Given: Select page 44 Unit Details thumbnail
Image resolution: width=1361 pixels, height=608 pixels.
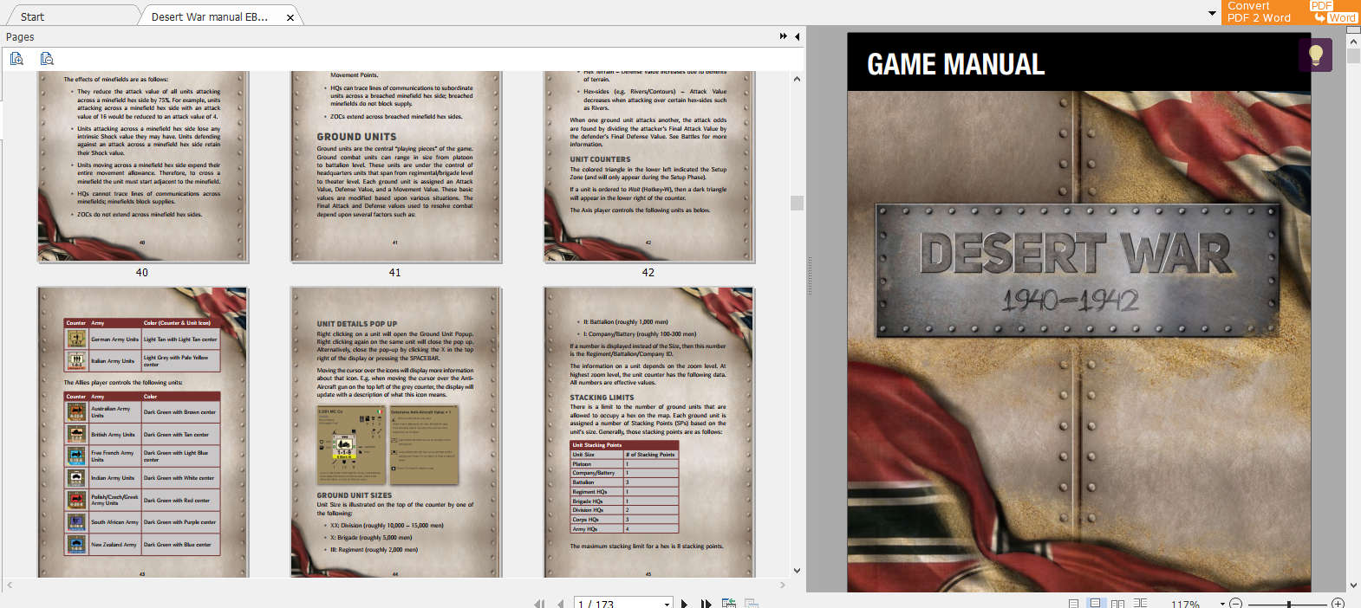Looking at the screenshot, I should (x=396, y=432).
